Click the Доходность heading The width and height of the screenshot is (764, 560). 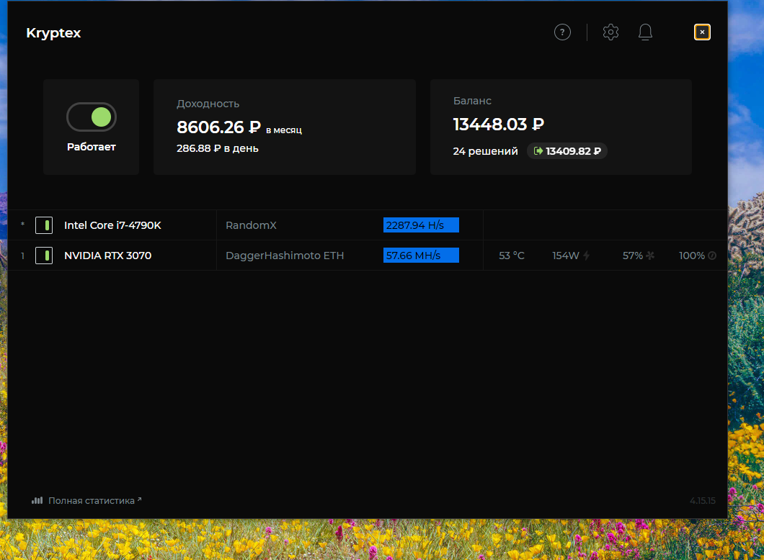(208, 104)
